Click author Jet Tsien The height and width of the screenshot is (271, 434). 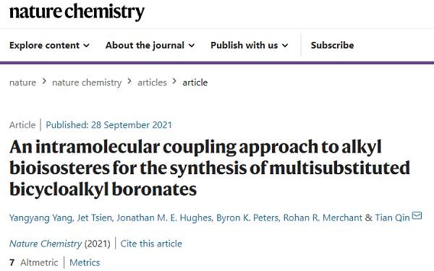(x=94, y=218)
